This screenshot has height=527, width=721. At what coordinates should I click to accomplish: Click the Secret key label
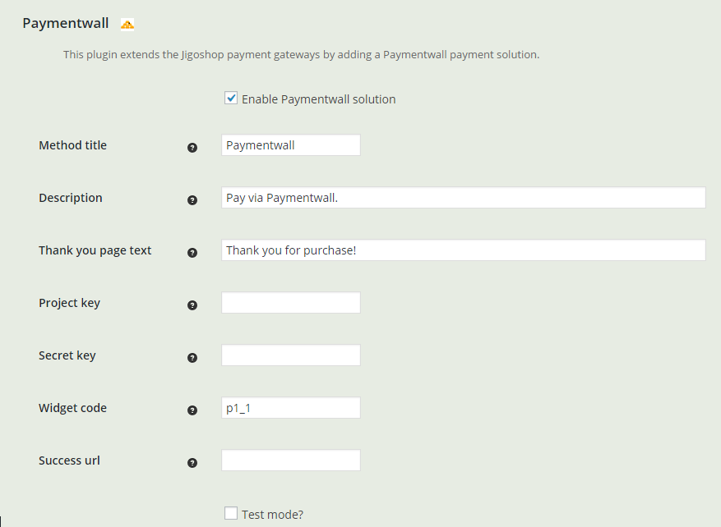coord(67,355)
